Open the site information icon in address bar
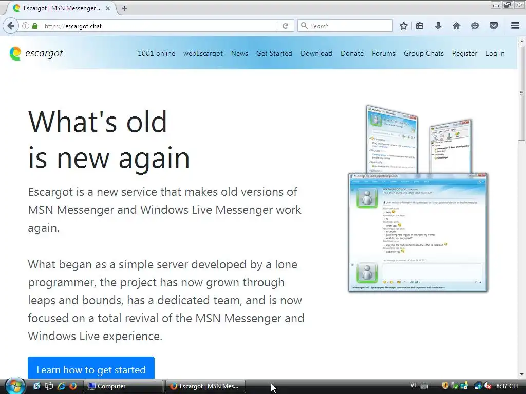The image size is (526, 394). 26,26
